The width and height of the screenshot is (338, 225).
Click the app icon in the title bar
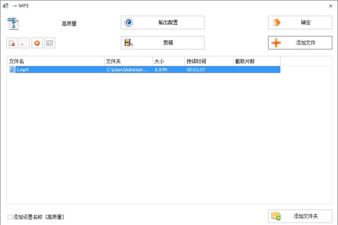click(x=6, y=6)
